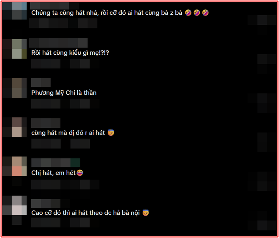
Task: Click avatar beside "Phương Mỹ Chi là thần" comment
Action: point(14,88)
